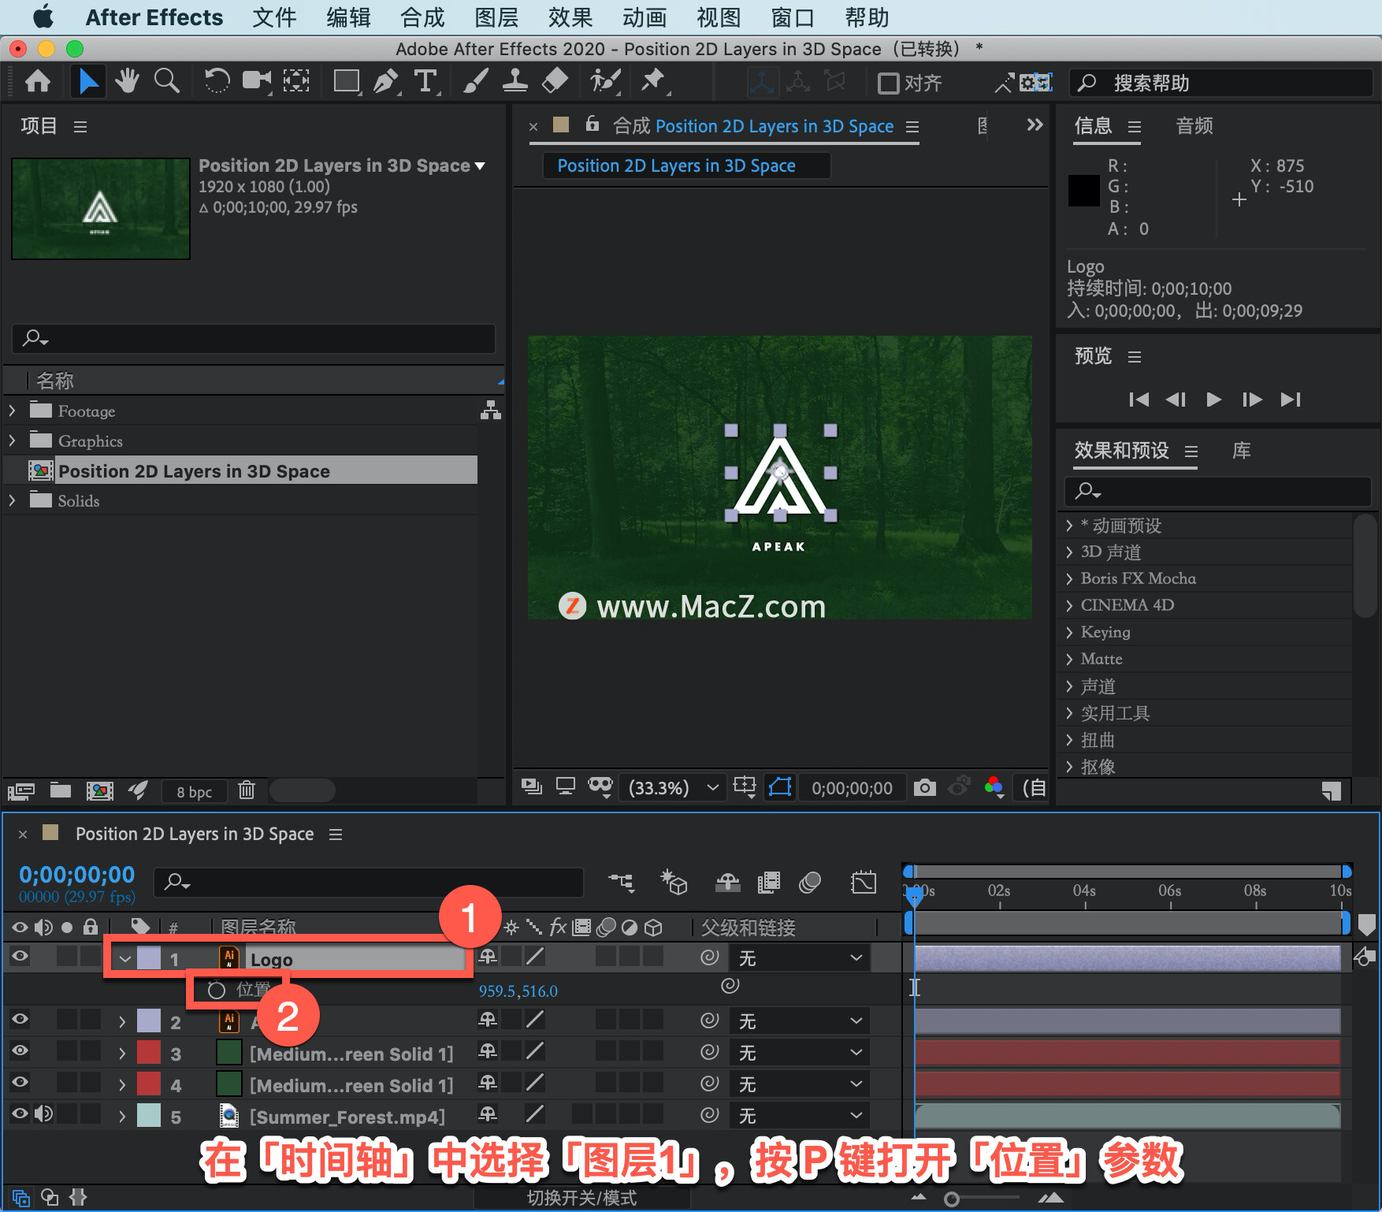Select the Eraser tool
The width and height of the screenshot is (1382, 1212).
pos(555,81)
